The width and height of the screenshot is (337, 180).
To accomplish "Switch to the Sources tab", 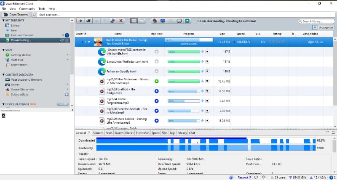I will (x=98, y=133).
